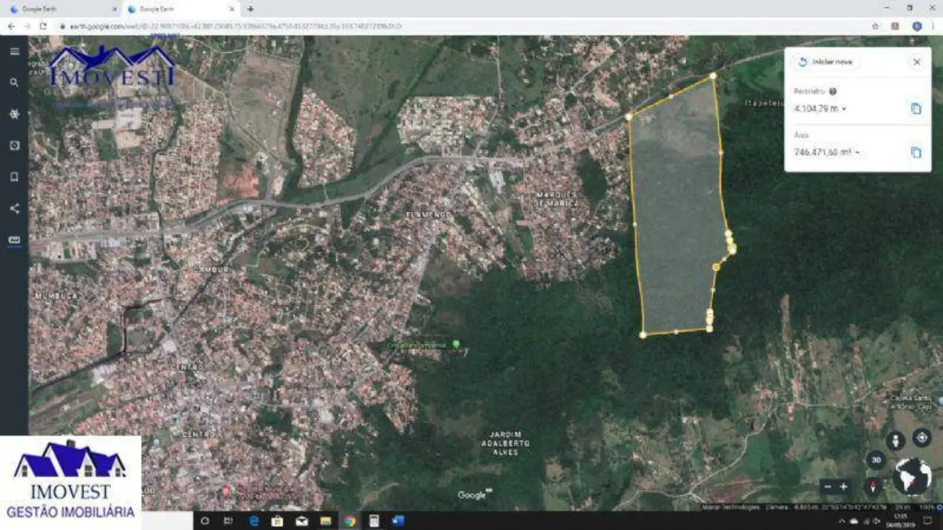Open Projects bookmark icon in sidebar
The height and width of the screenshot is (530, 943).
coord(15,177)
